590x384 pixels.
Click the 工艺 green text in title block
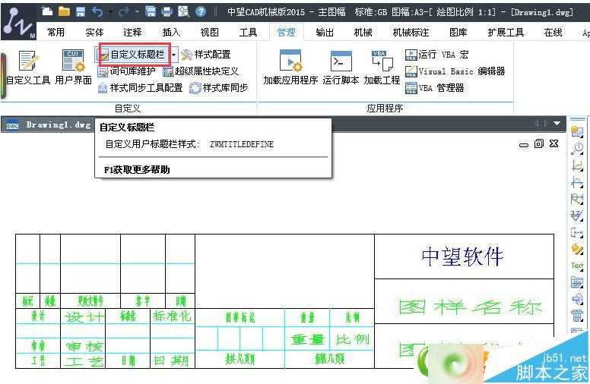[84, 361]
